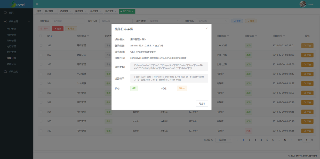This screenshot has width=320, height=159.
Task: Sort by the 系统模块 column icon
Action: point(88,36)
